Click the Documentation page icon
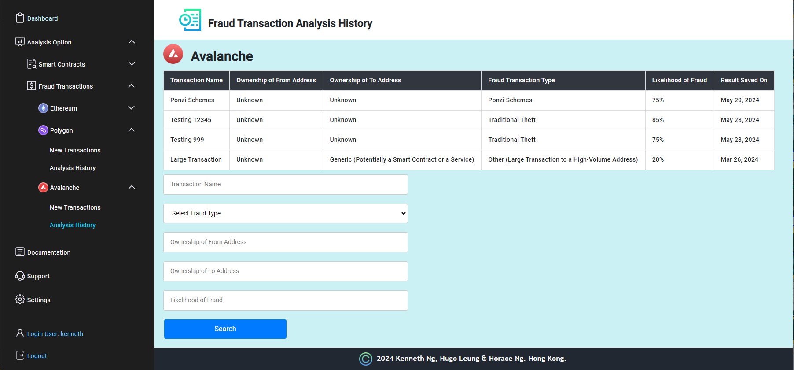The image size is (794, 370). point(20,252)
